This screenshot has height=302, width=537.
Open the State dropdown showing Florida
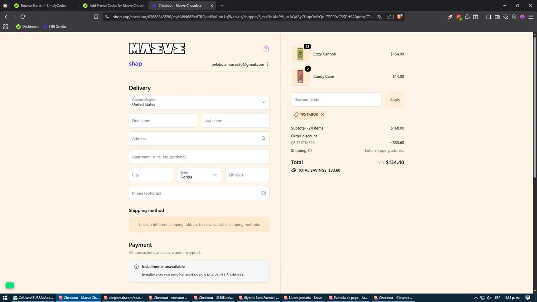[199, 175]
